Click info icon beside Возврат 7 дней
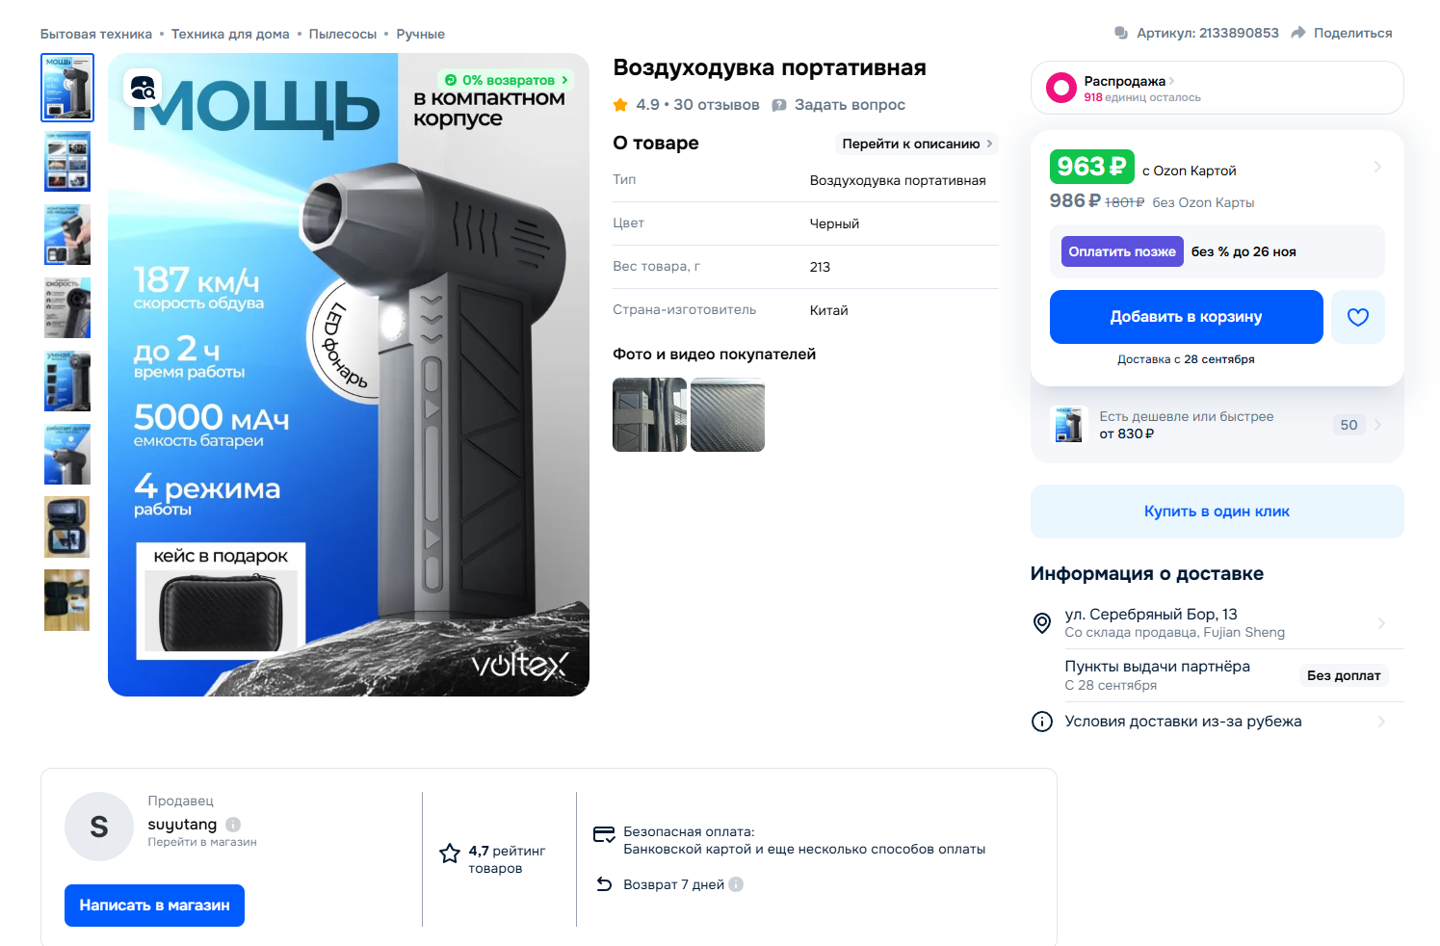The image size is (1440, 946). click(x=736, y=884)
